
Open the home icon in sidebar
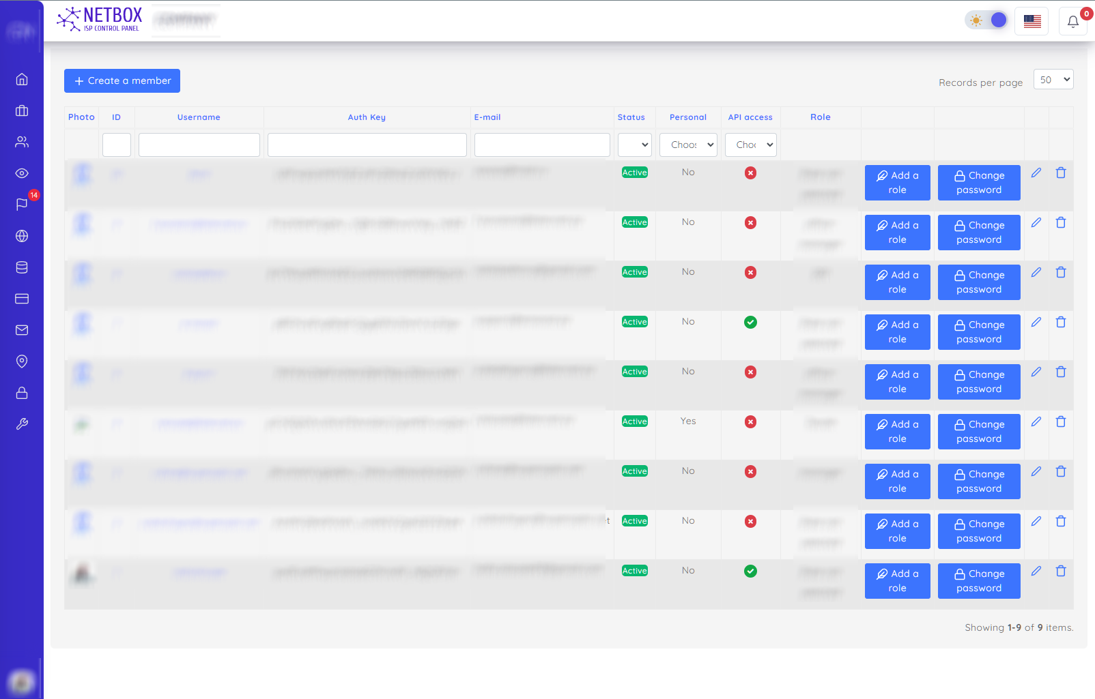pyautogui.click(x=22, y=79)
